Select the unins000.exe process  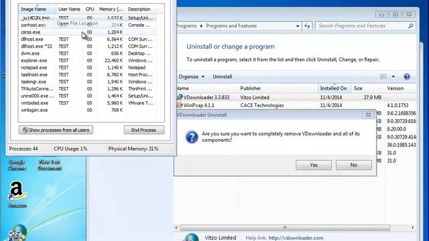point(88,96)
